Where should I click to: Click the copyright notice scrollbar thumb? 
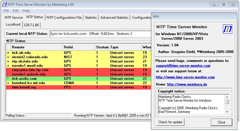coord(227,102)
